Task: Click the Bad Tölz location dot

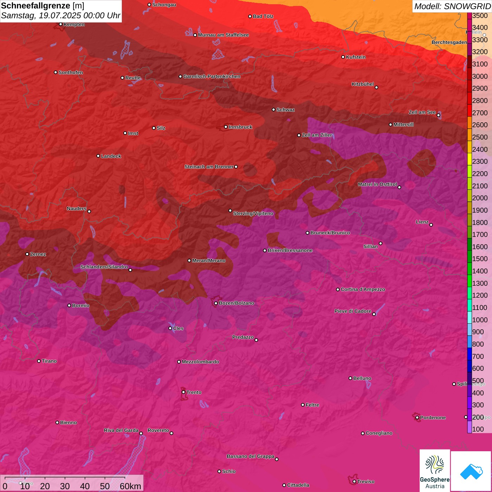Action: tap(250, 17)
